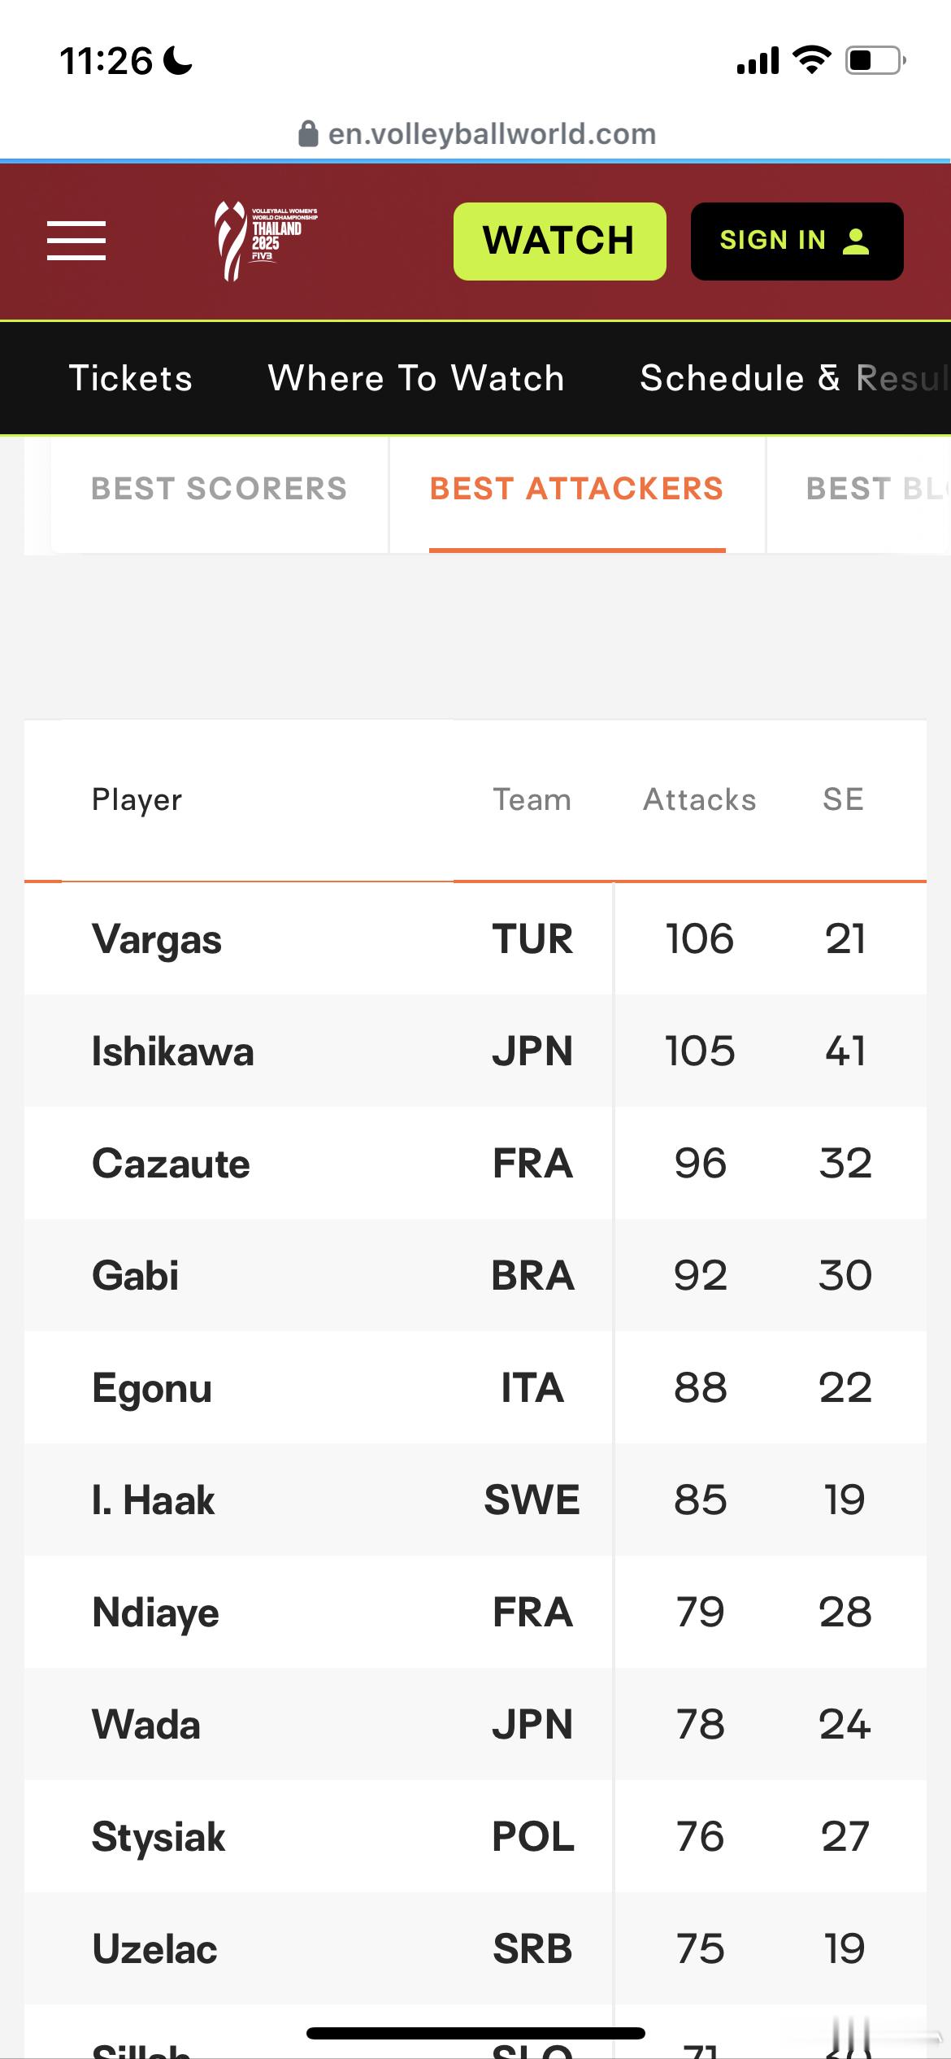Tap the user profile icon in Sign In
Screen dimensions: 951x2059
click(x=856, y=241)
